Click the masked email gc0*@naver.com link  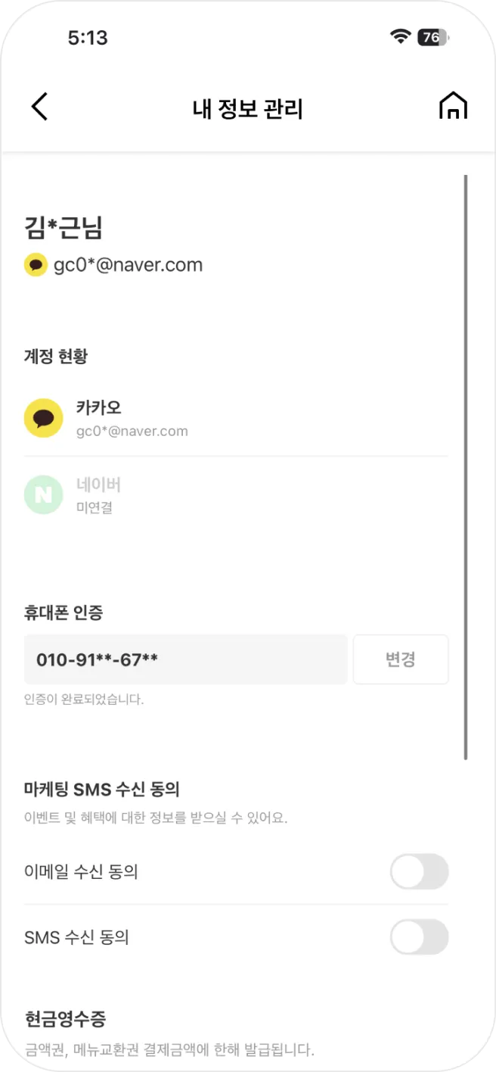pyautogui.click(x=126, y=265)
